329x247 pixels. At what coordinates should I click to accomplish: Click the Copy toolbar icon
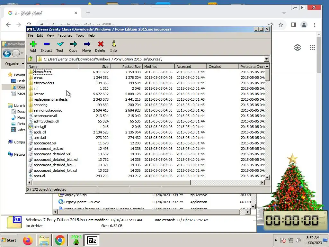point(73,46)
